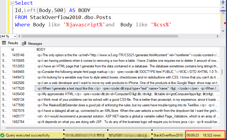Click body cell 'I have a datagrid all set up'
Image resolution: width=227 pixels, height=140 pixels.
(127, 111)
